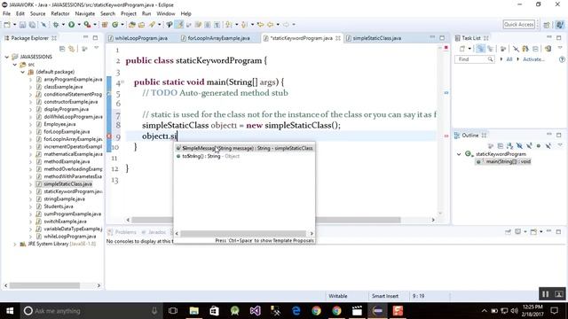Collapse the src folder node

tap(14, 65)
